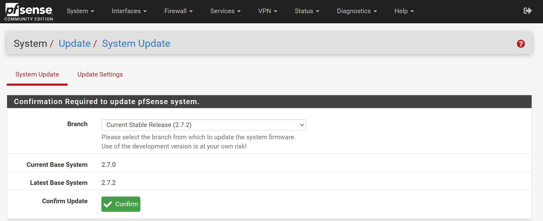543x221 pixels.
Task: Open the Branch dropdown selector
Action: [x=204, y=125]
